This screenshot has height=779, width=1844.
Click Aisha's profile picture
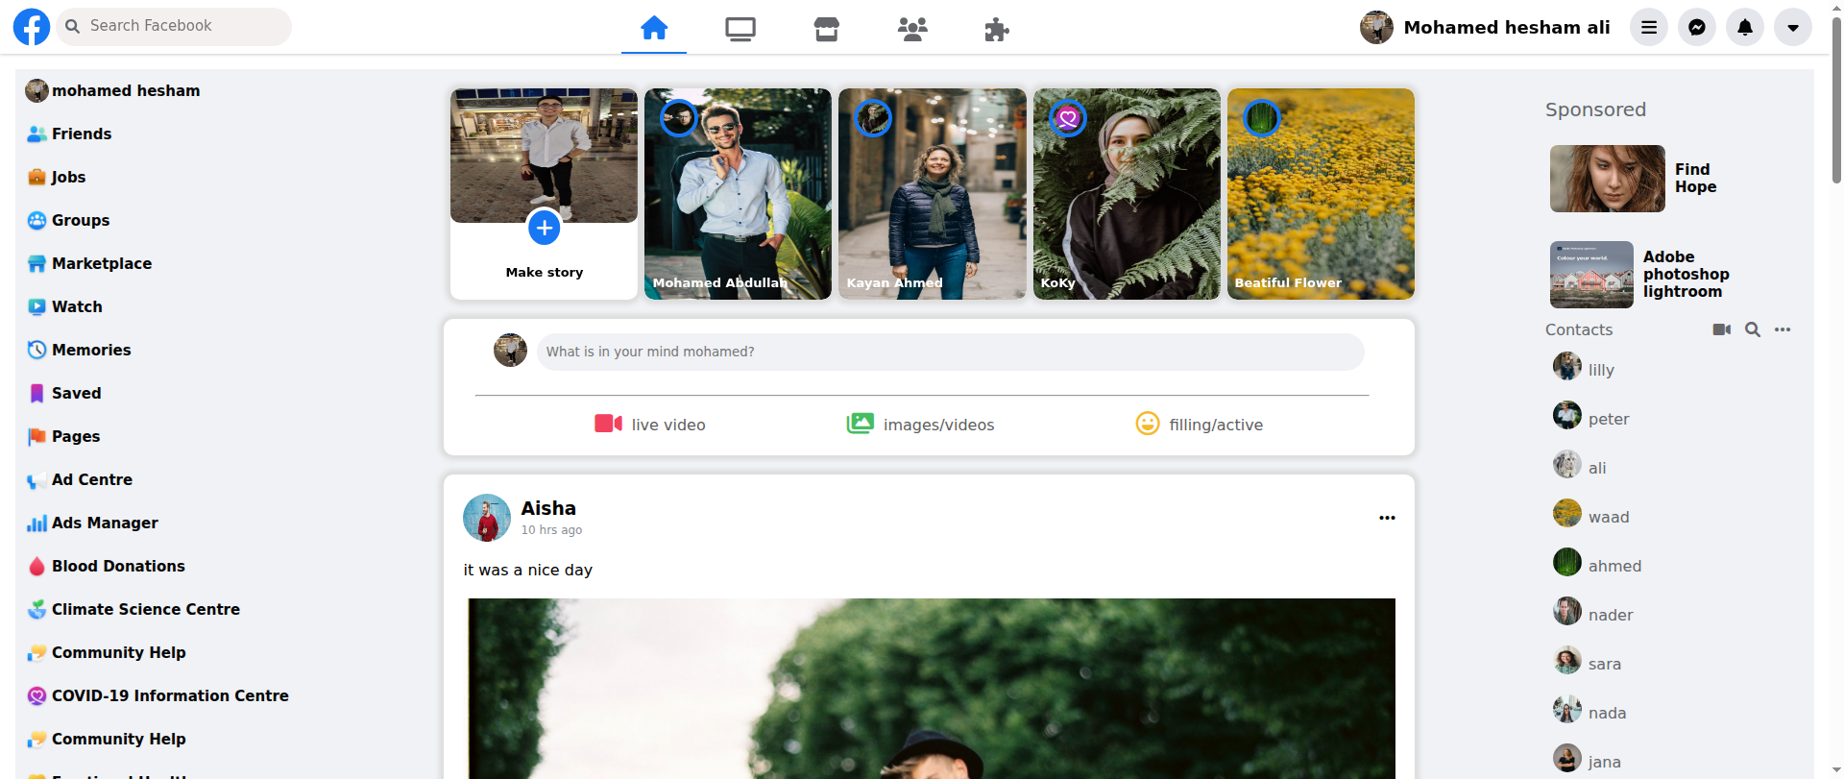pos(487,518)
